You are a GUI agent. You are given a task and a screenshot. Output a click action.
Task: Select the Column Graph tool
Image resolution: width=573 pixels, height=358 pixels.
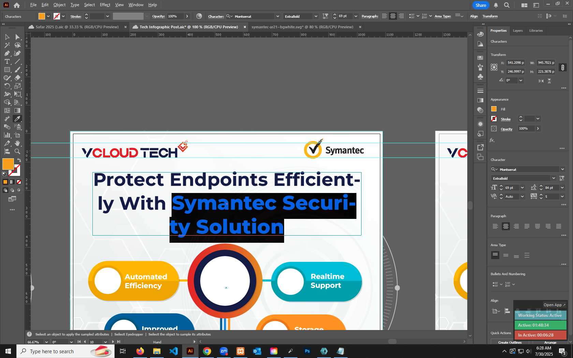point(7,135)
